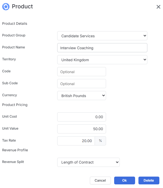Confirm with the Ok button
The height and width of the screenshot is (188, 163).
click(124, 180)
